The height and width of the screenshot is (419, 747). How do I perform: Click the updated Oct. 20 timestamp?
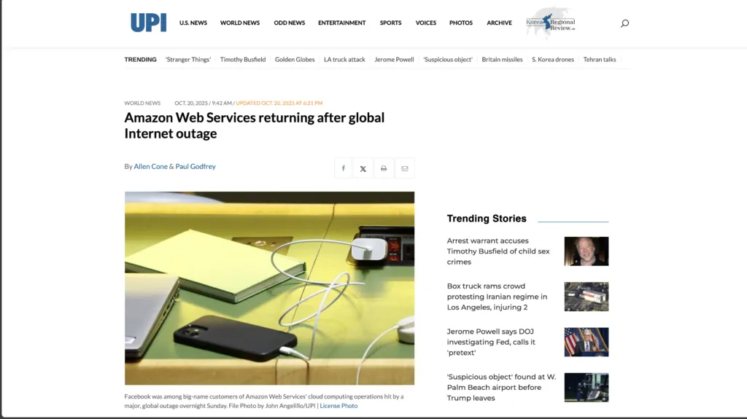click(x=279, y=103)
